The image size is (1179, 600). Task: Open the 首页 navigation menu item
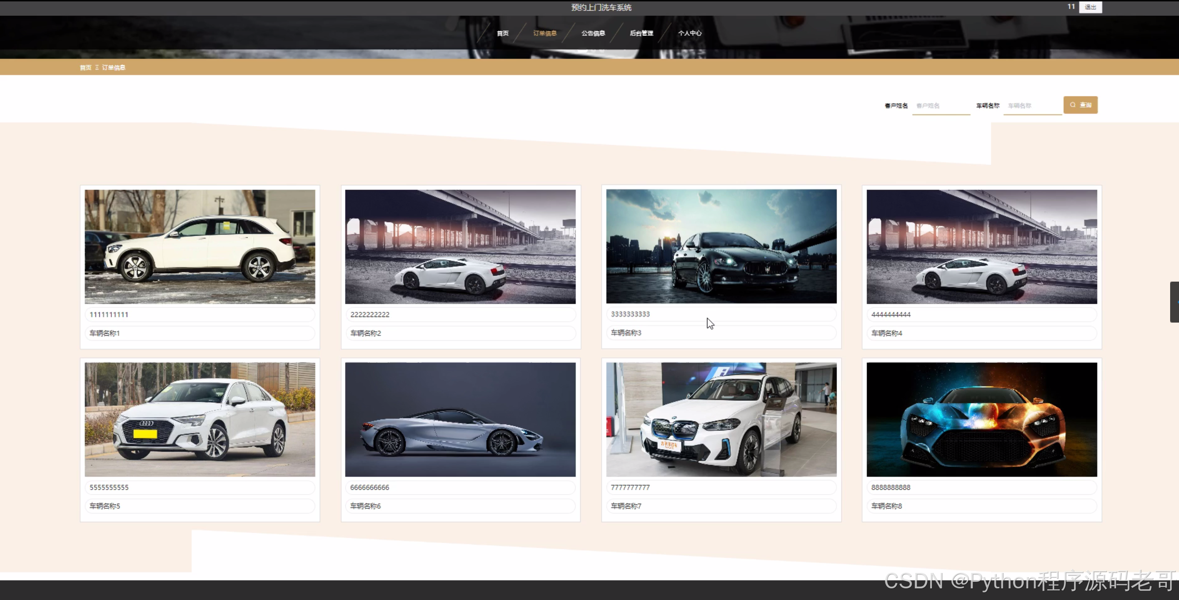(502, 33)
